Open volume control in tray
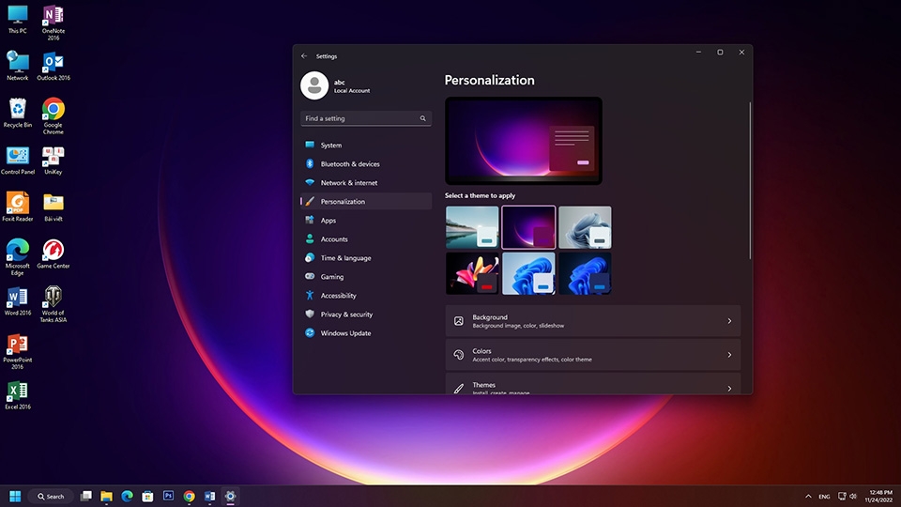The image size is (901, 507). point(853,496)
